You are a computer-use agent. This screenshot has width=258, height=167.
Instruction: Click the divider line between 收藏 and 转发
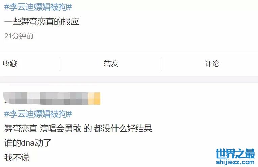(60, 64)
